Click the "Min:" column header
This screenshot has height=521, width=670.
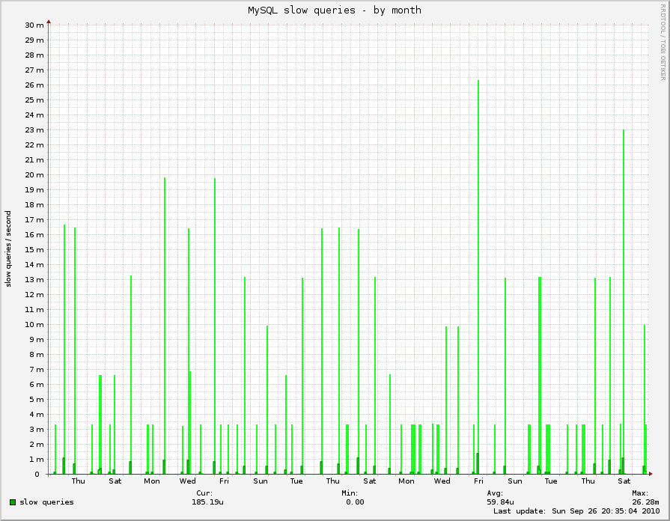point(350,493)
